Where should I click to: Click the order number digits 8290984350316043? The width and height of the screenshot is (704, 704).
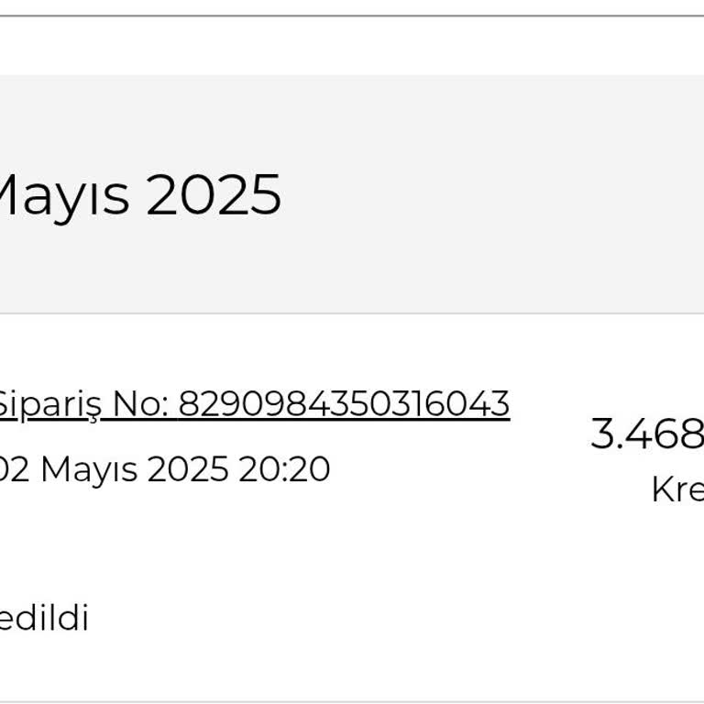(x=344, y=403)
